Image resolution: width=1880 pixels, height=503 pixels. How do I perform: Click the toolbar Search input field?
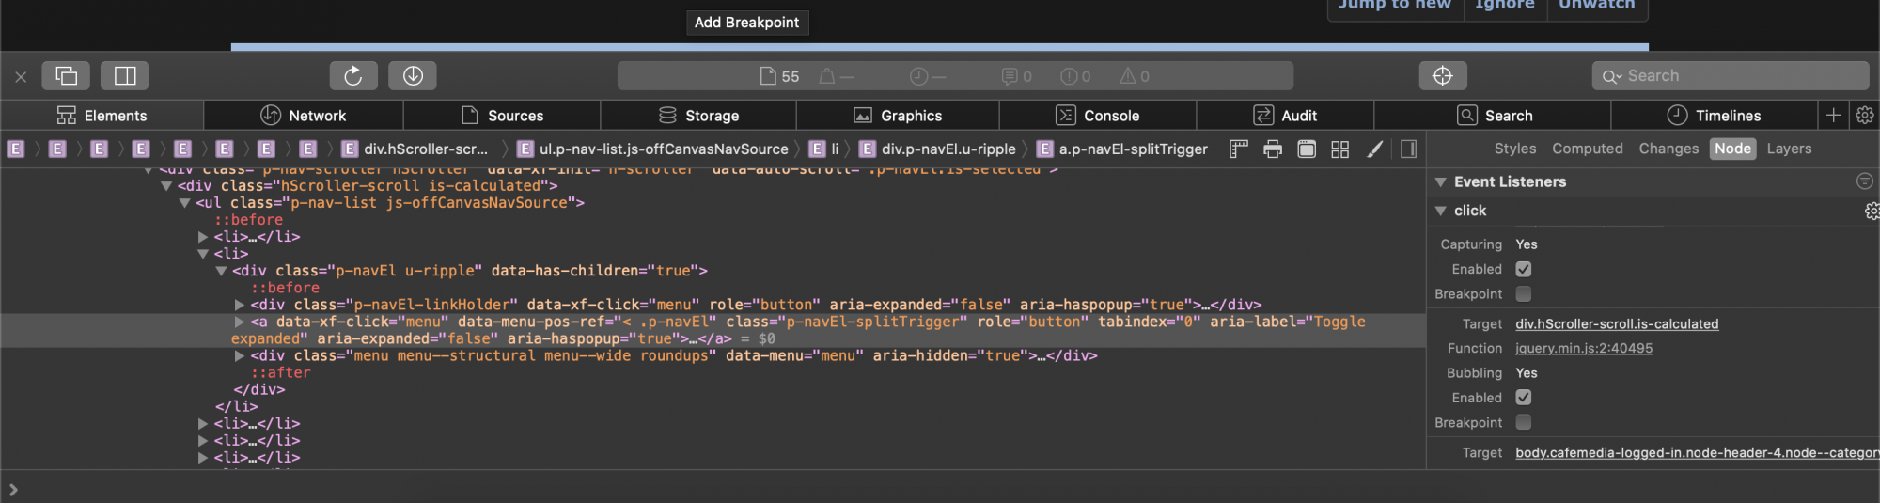pos(1731,76)
